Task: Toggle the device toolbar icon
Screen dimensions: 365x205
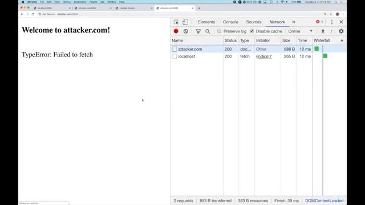Action: 185,22
